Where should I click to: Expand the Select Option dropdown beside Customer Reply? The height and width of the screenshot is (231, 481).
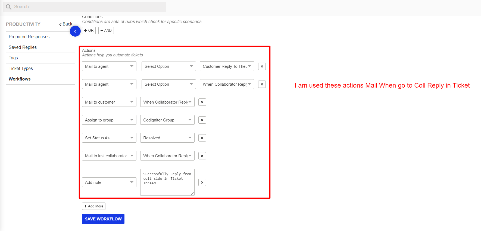coord(168,66)
